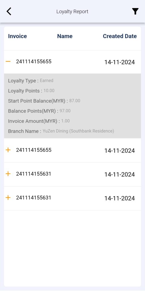Expand the last invoice row's plus icon
Image resolution: width=145 pixels, height=291 pixels.
(x=8, y=198)
